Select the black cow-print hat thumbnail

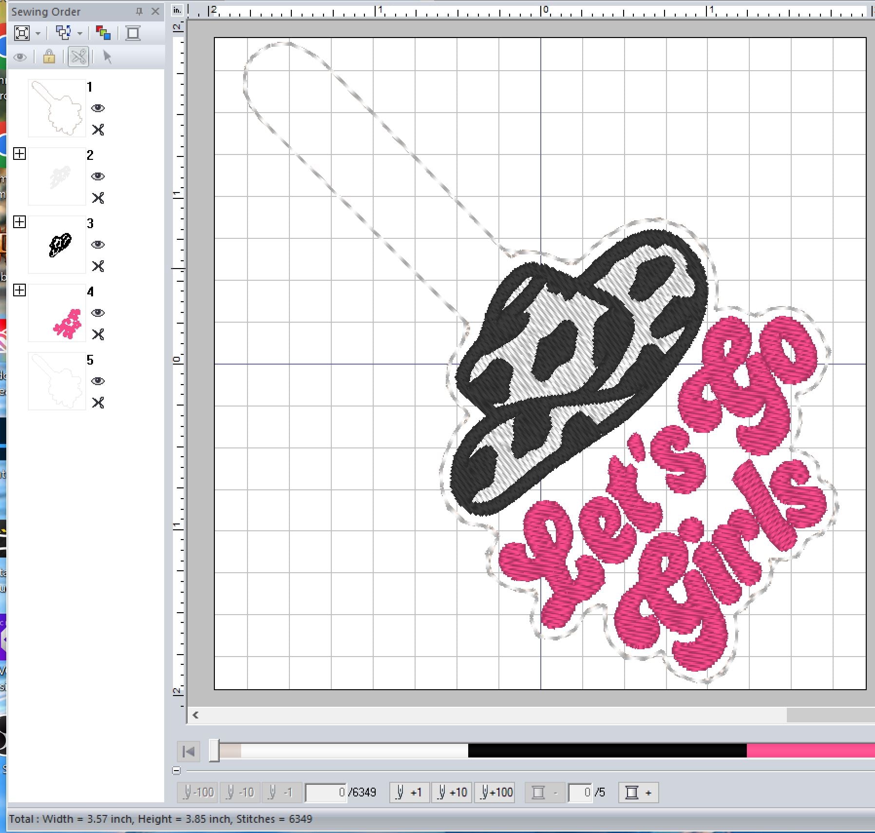[57, 245]
